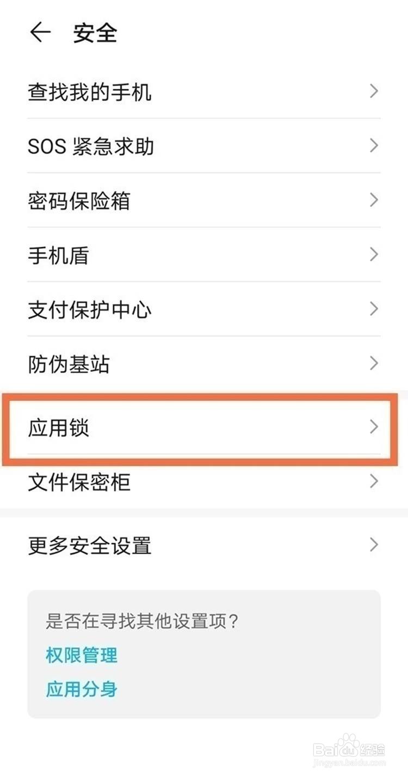Open 查找我的手机 settings
The image size is (408, 777).
(204, 91)
